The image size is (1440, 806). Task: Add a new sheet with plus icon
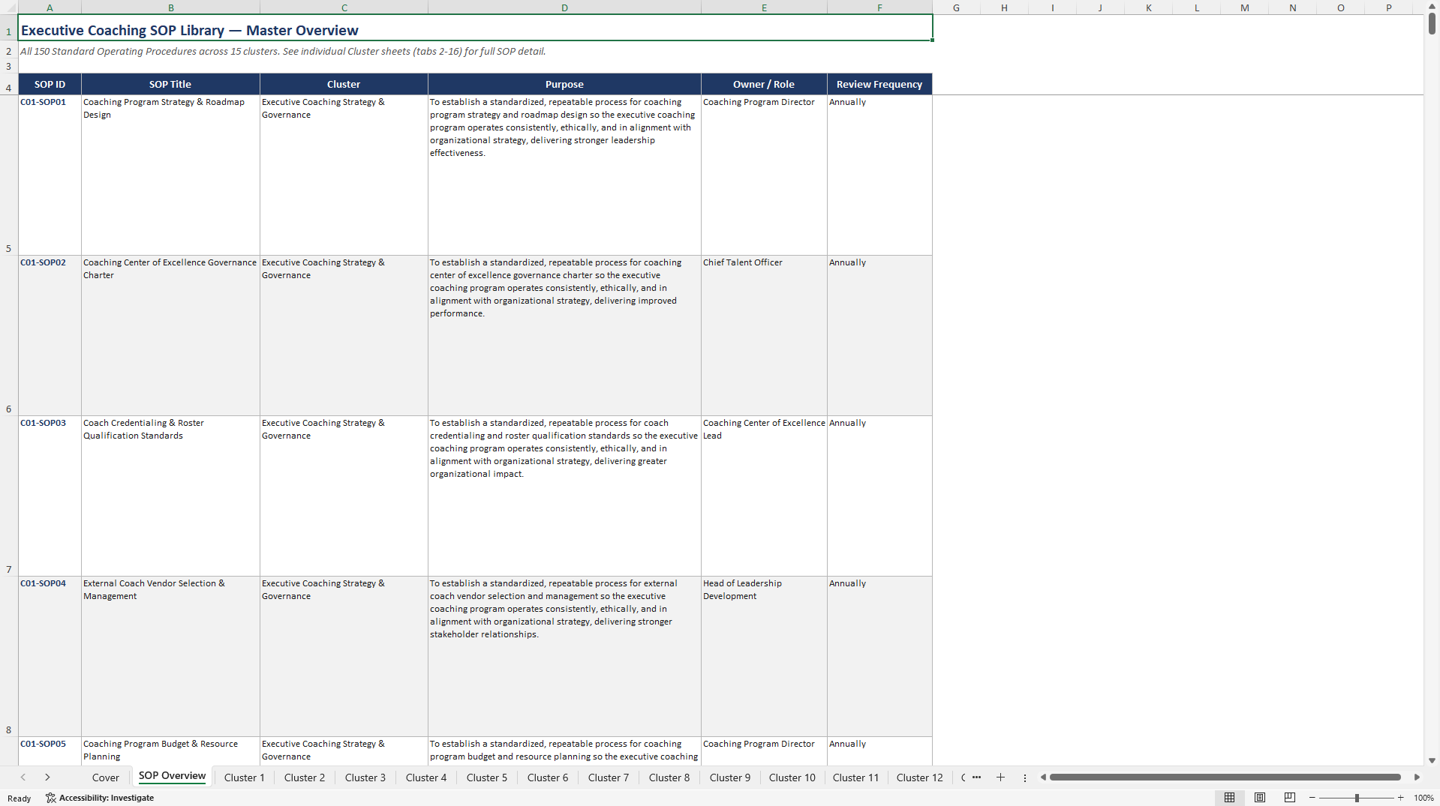point(1000,778)
